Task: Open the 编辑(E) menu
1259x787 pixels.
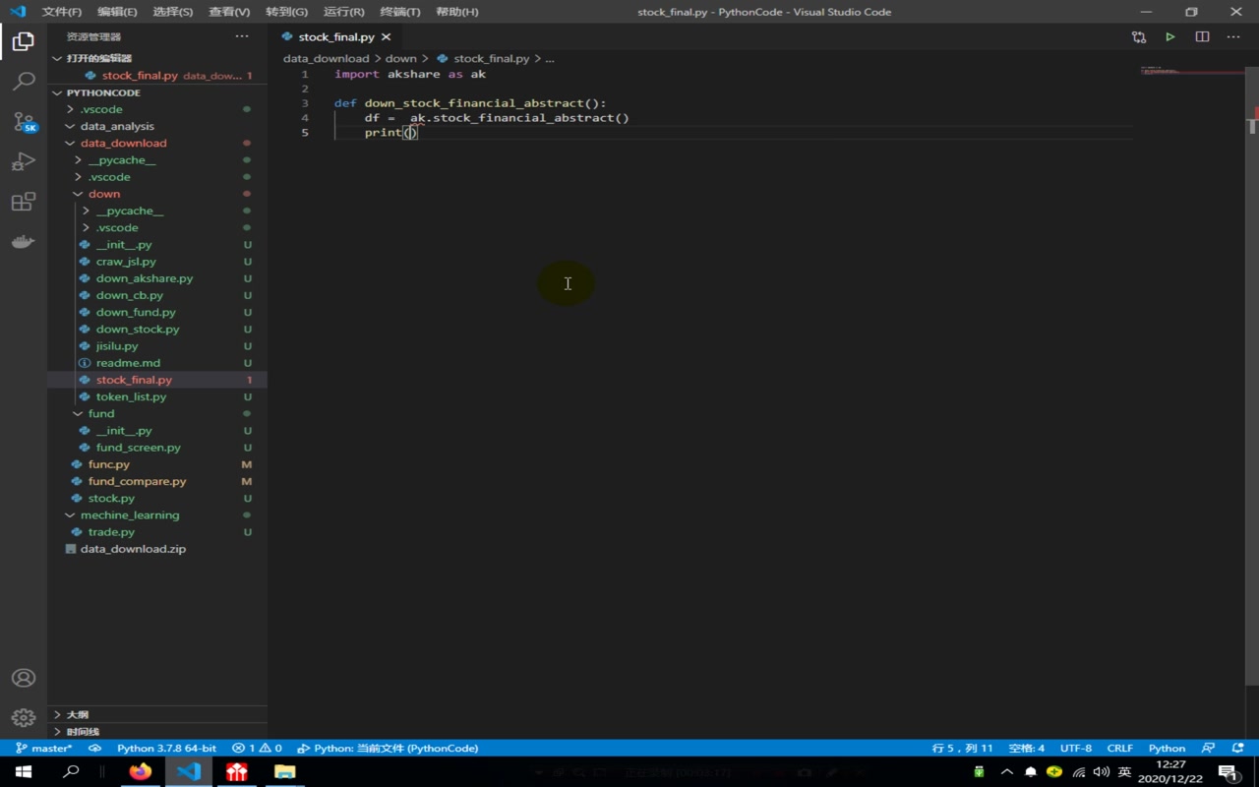Action: (x=118, y=12)
